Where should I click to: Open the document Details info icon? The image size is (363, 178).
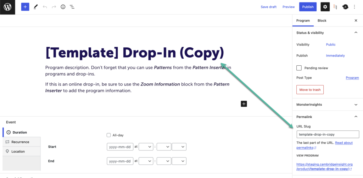[63, 7]
